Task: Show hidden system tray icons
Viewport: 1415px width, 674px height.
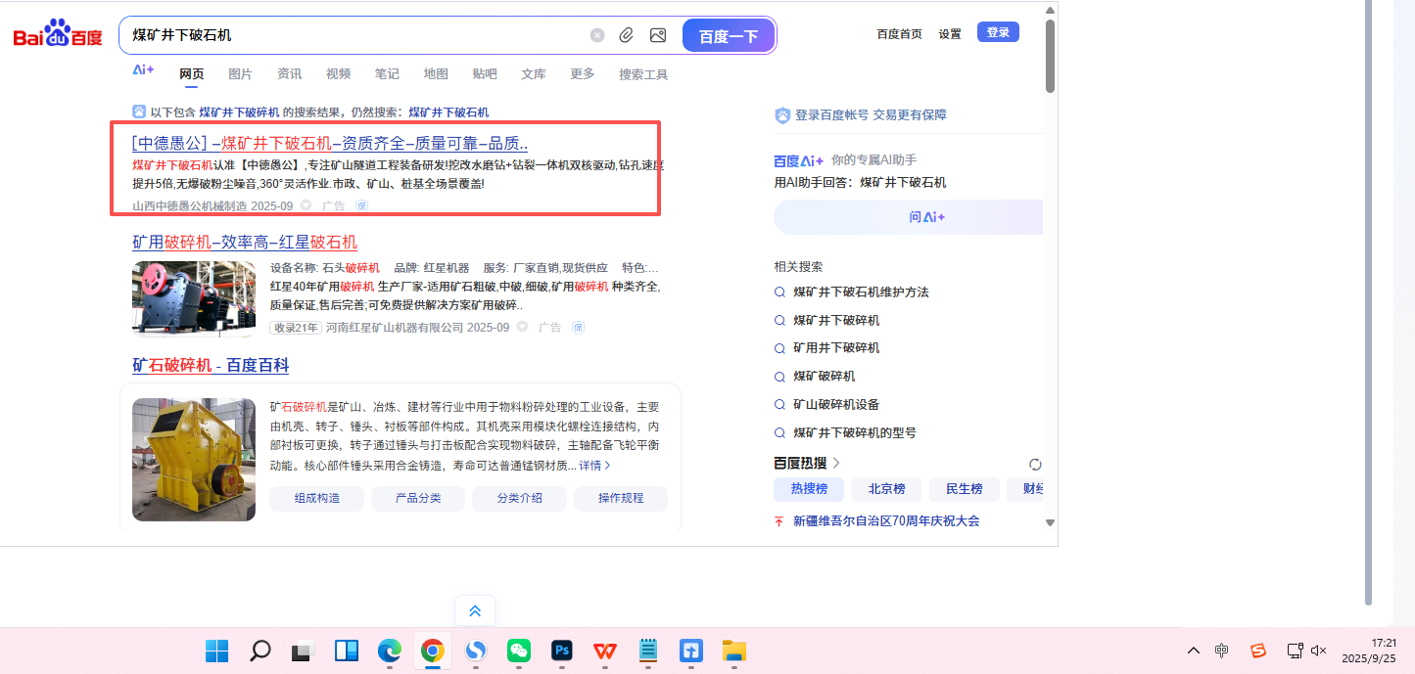Action: 1193,651
